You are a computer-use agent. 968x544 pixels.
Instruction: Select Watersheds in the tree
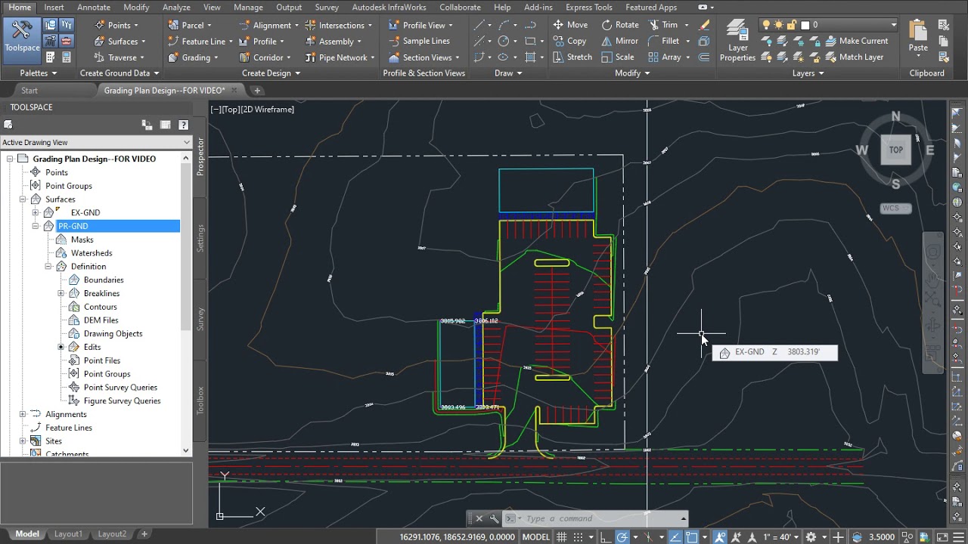[92, 253]
